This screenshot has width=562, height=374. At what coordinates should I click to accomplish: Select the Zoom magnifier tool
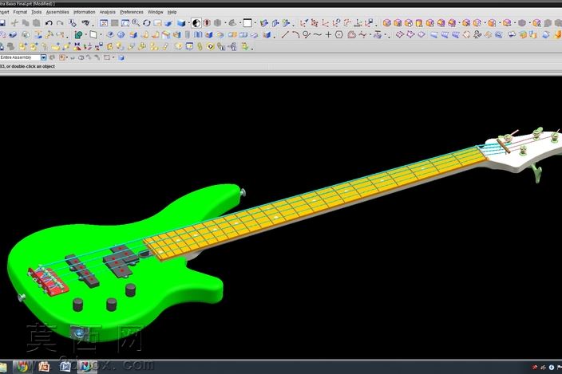point(136,23)
